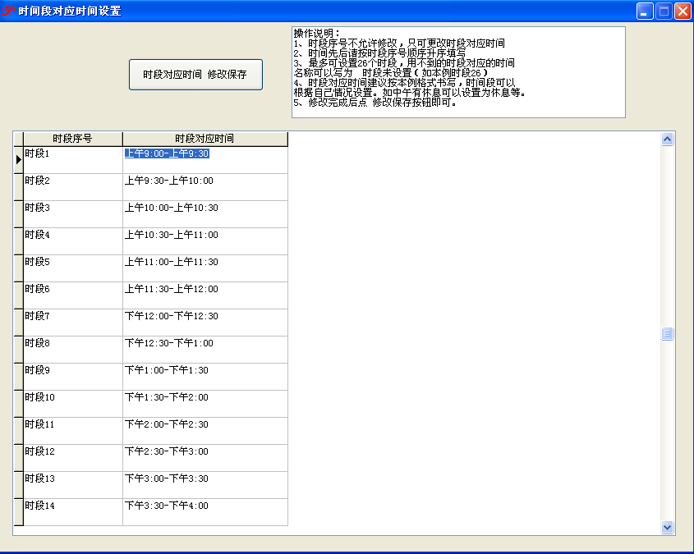The width and height of the screenshot is (694, 554).
Task: Select the 上午10:30-上午11:00 cell
Action: tap(205, 241)
